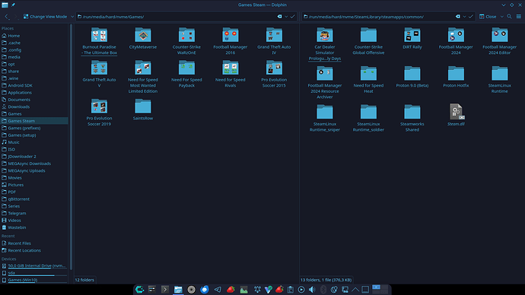
Task: Clear the left pane location field
Action: 279,17
